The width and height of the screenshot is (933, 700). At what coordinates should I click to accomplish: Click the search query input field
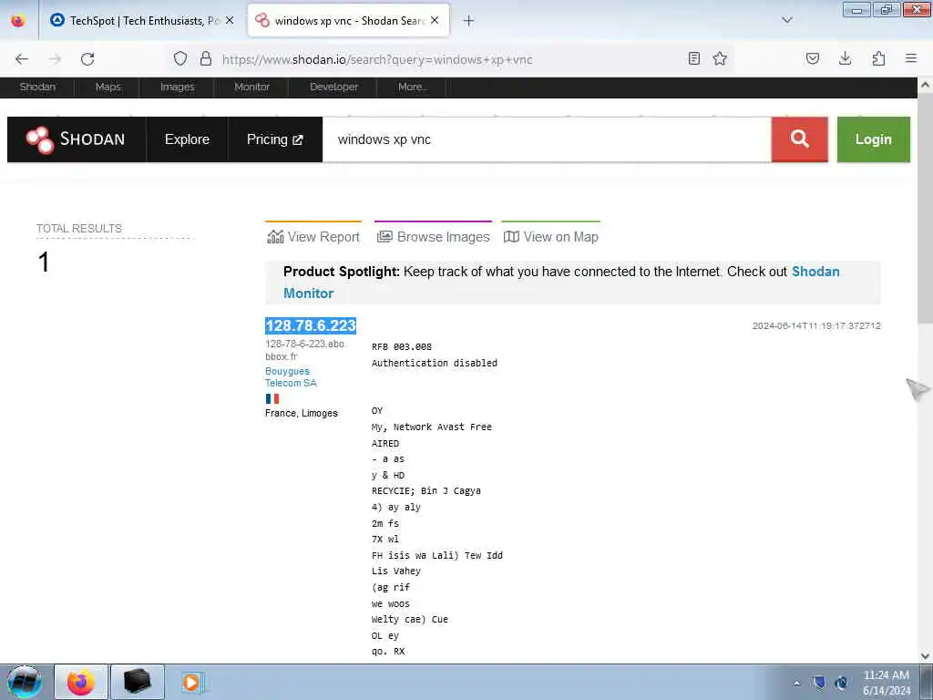click(x=547, y=139)
